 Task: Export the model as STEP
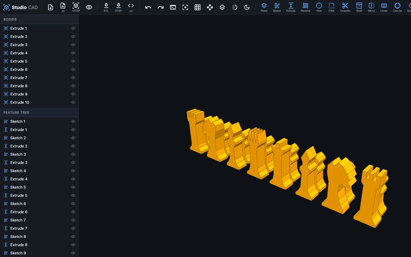click(x=119, y=7)
